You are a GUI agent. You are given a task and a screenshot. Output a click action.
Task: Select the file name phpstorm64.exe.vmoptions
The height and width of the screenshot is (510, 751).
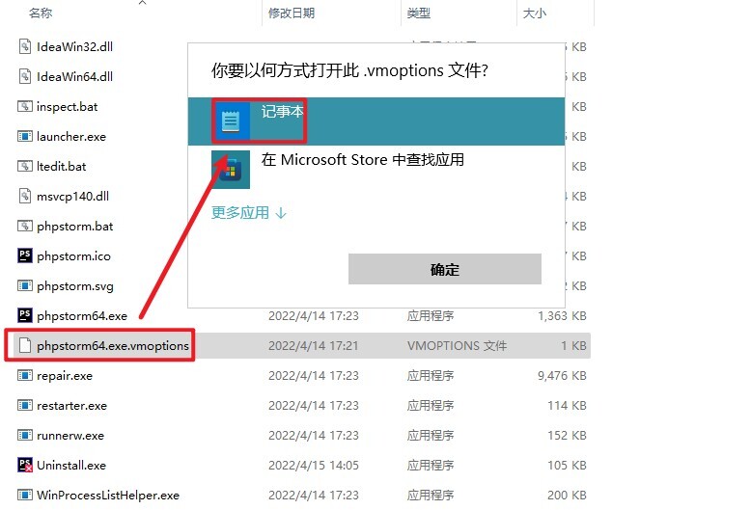113,345
